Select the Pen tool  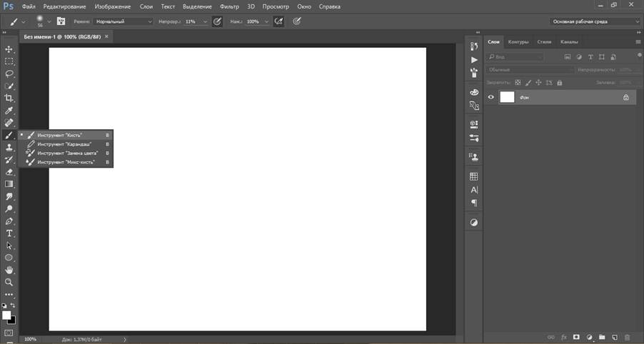(x=9, y=221)
